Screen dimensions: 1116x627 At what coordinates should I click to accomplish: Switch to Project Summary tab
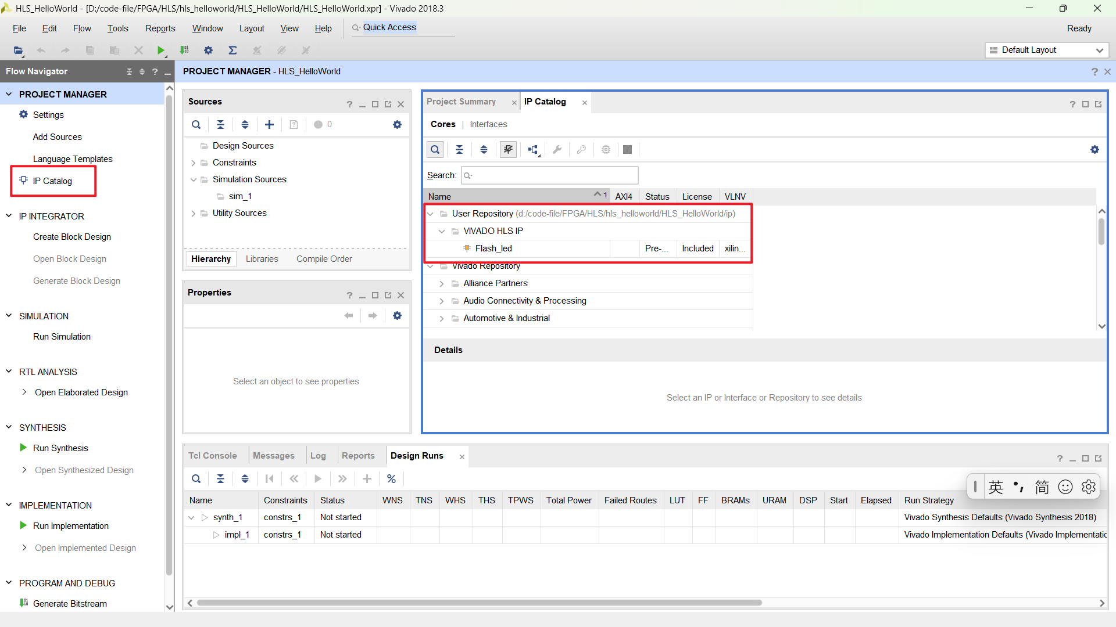coord(461,102)
